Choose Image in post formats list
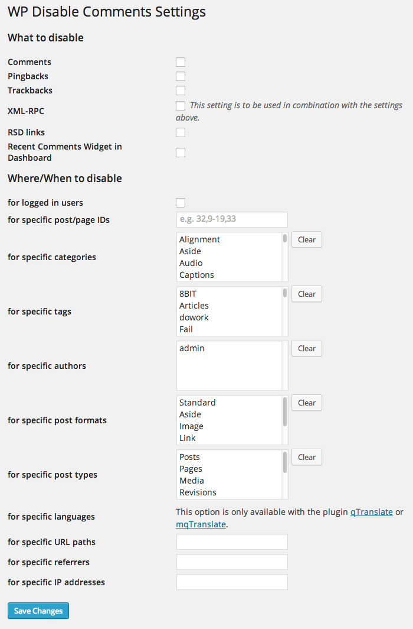Screen dimensions: 413x629 click(191, 426)
